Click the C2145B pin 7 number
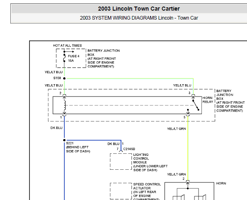The height and width of the screenshot is (200, 247). click(x=117, y=149)
